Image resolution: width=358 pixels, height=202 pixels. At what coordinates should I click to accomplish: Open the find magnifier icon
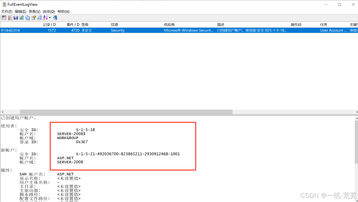click(x=40, y=18)
